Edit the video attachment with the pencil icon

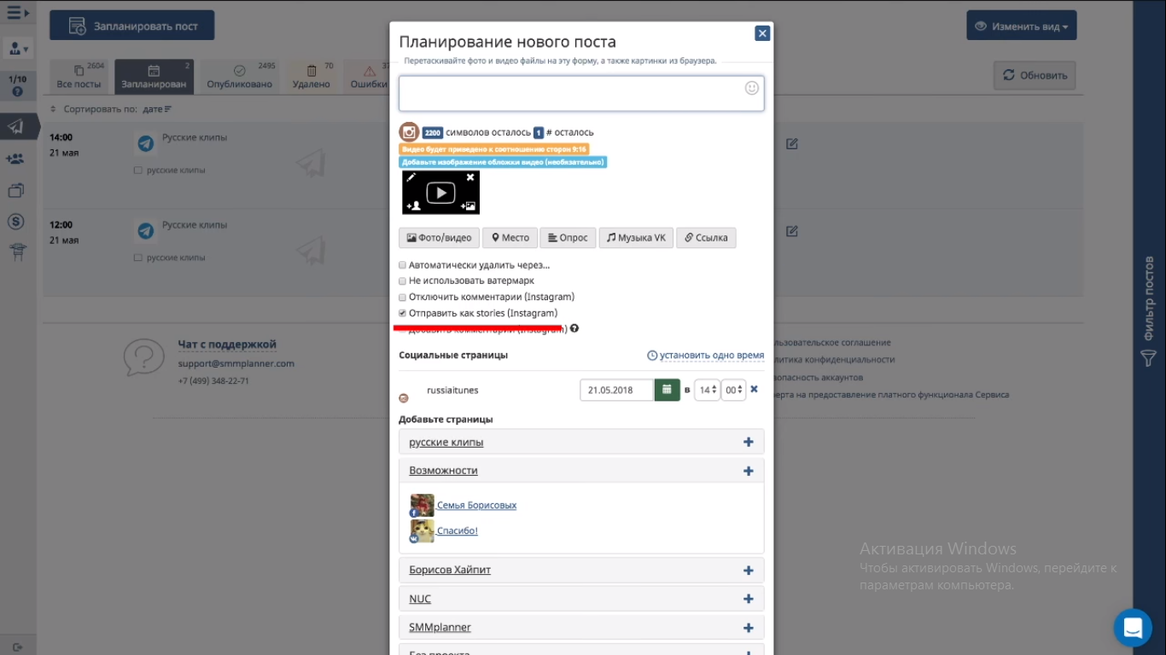point(411,177)
